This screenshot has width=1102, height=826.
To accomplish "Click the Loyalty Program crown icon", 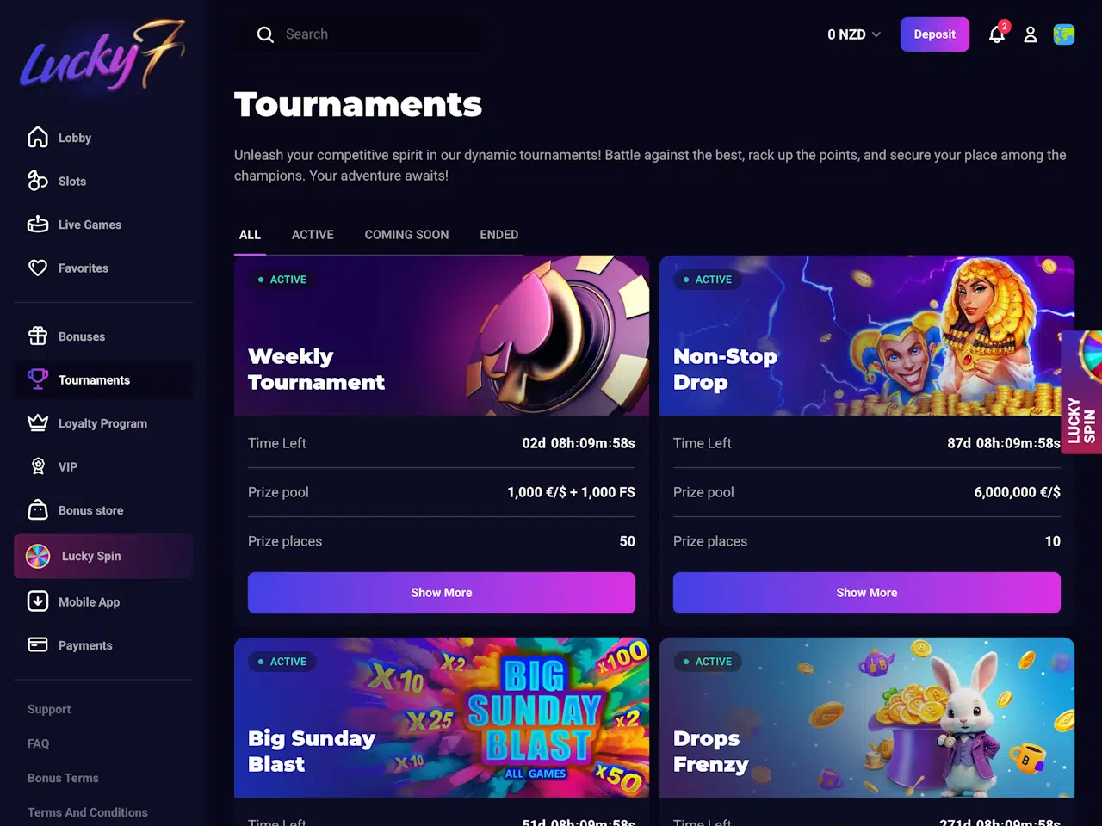I will pyautogui.click(x=38, y=423).
